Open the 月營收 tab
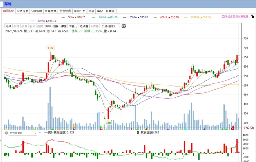This screenshot has height=162, width=256. point(110,11)
